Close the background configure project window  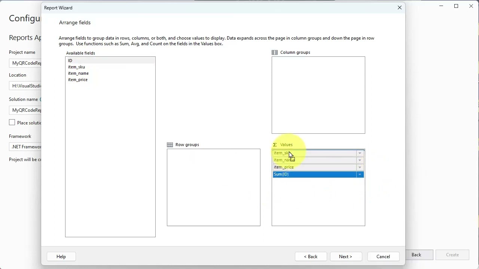pyautogui.click(x=471, y=6)
